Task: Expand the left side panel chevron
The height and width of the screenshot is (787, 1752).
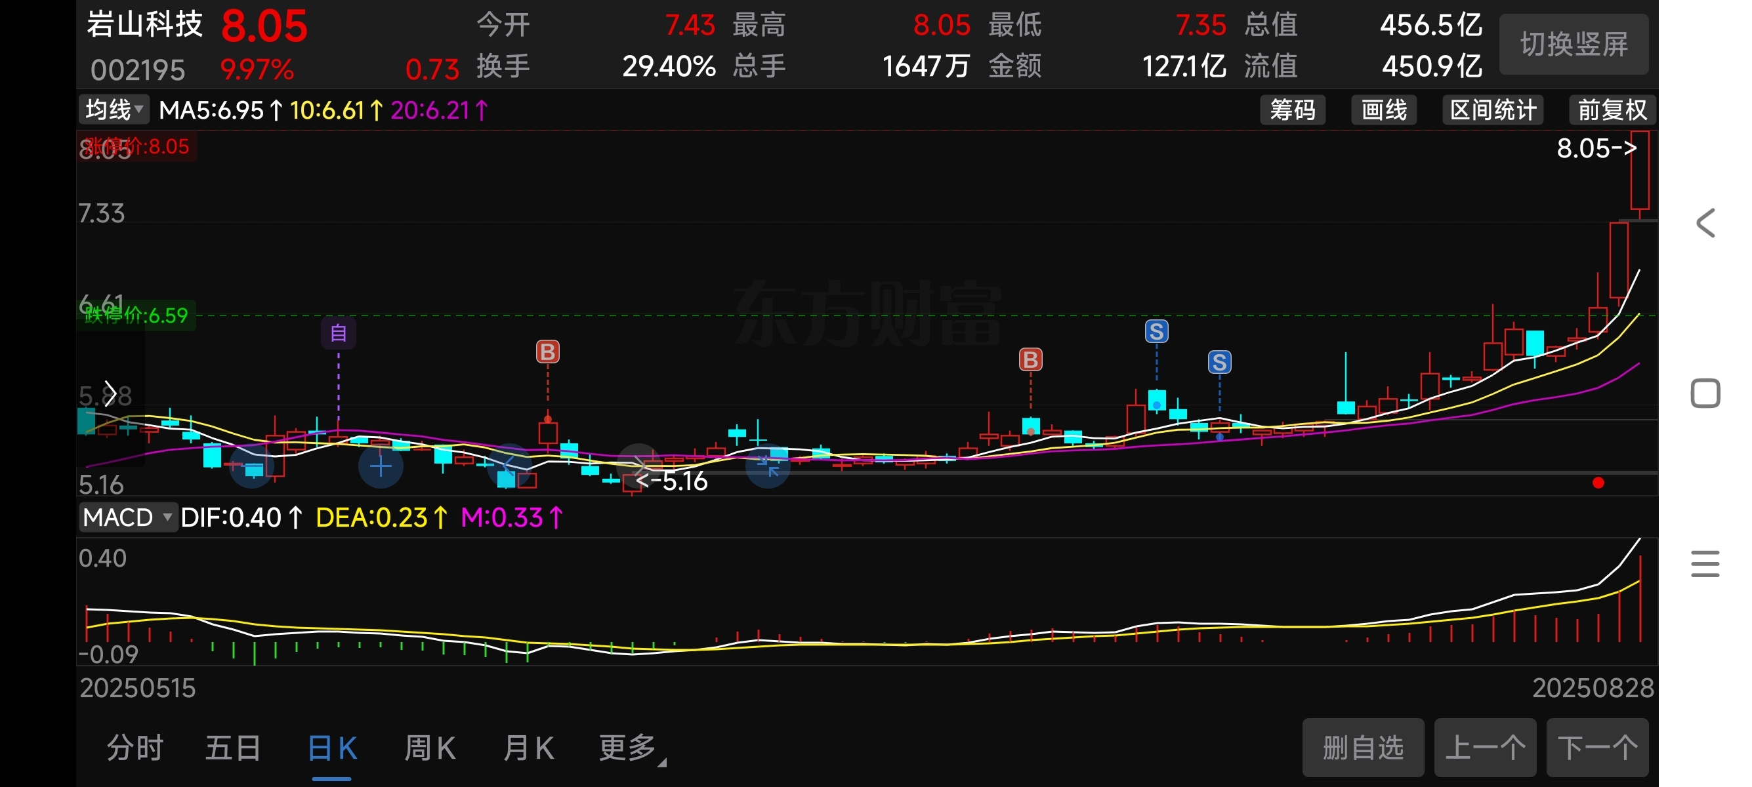Action: (110, 393)
